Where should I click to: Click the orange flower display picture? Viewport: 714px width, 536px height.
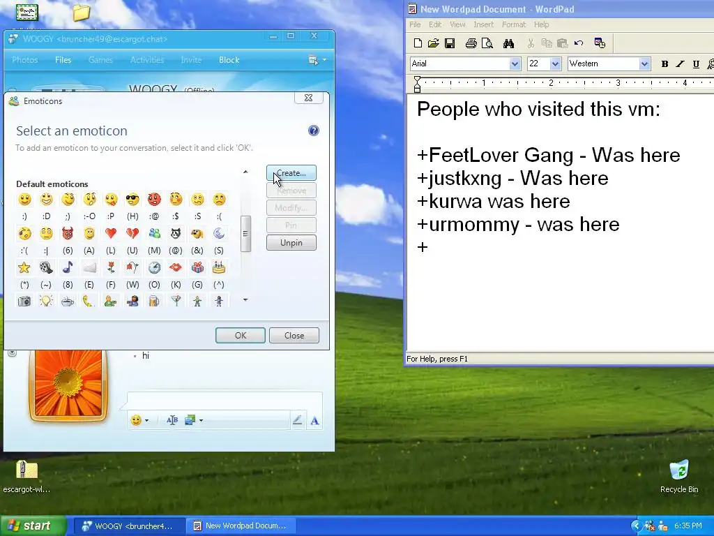(68, 385)
